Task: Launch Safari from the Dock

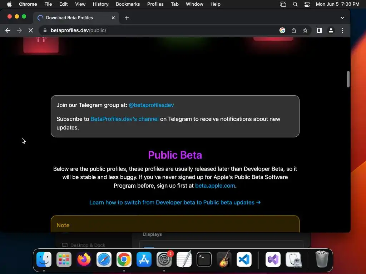Action: [x=104, y=259]
